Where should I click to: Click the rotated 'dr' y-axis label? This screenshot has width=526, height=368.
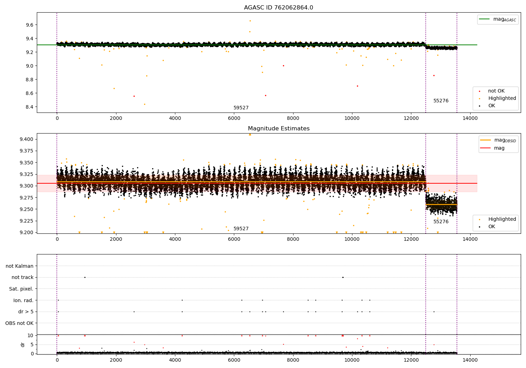(23, 345)
